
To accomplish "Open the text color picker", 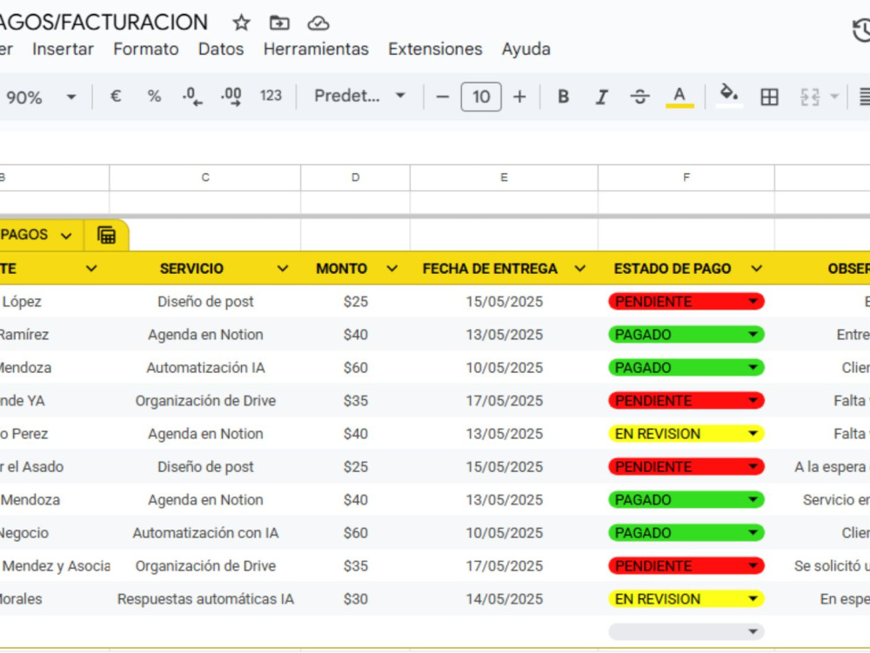I will pos(679,97).
